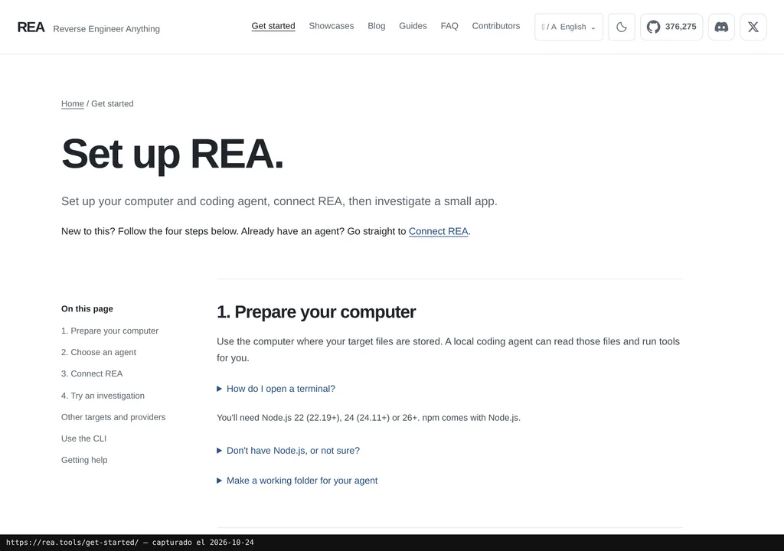
Task: Toggle dark mode with the moon icon
Action: tap(622, 27)
